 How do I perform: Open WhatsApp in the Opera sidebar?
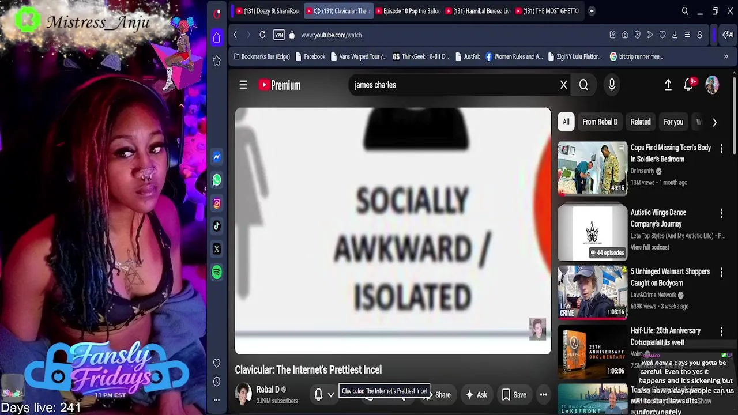[x=217, y=180]
